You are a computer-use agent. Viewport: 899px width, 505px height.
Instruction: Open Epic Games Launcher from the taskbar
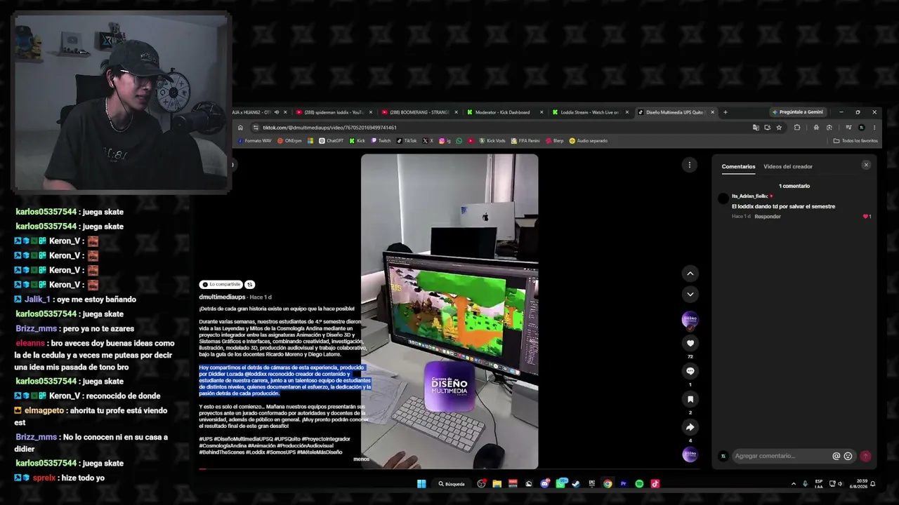coord(591,483)
